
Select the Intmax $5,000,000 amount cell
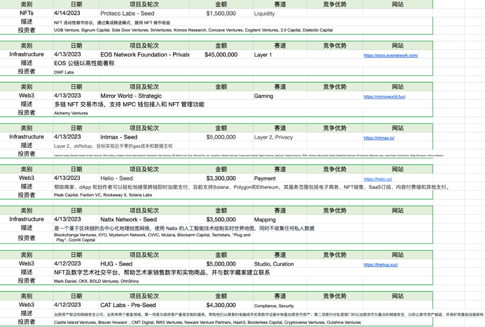(221, 137)
